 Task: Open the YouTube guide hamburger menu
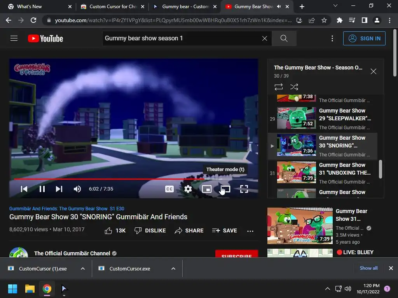pos(14,38)
